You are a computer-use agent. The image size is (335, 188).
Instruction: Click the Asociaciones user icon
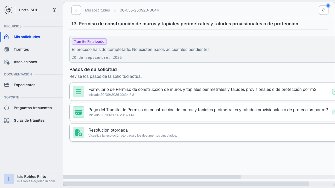click(x=7, y=62)
